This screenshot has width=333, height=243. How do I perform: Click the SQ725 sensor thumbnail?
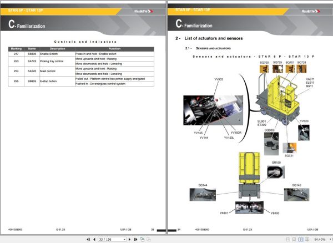[277, 69]
